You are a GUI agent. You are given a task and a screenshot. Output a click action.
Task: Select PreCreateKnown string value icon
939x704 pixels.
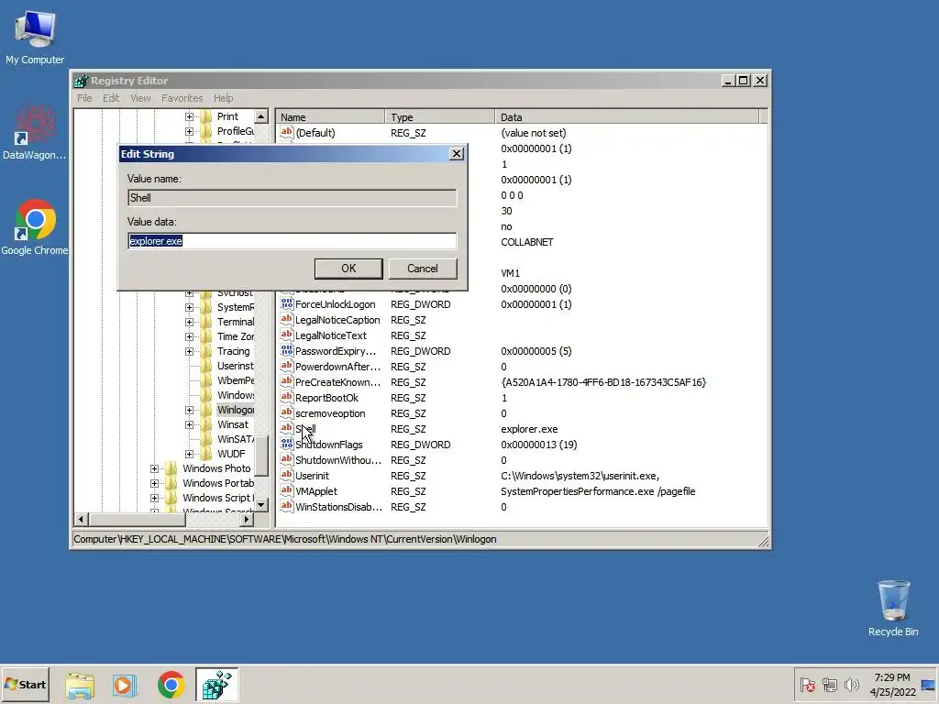(287, 381)
